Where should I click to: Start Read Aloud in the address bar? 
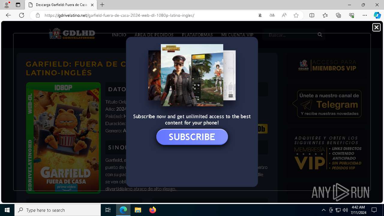pyautogui.click(x=284, y=15)
